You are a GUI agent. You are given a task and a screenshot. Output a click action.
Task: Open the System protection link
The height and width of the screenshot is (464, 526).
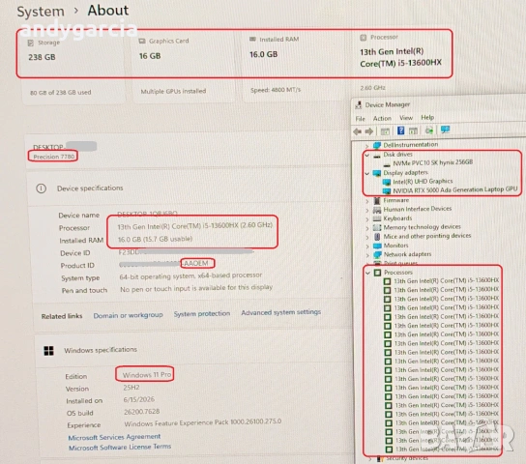[x=202, y=313]
